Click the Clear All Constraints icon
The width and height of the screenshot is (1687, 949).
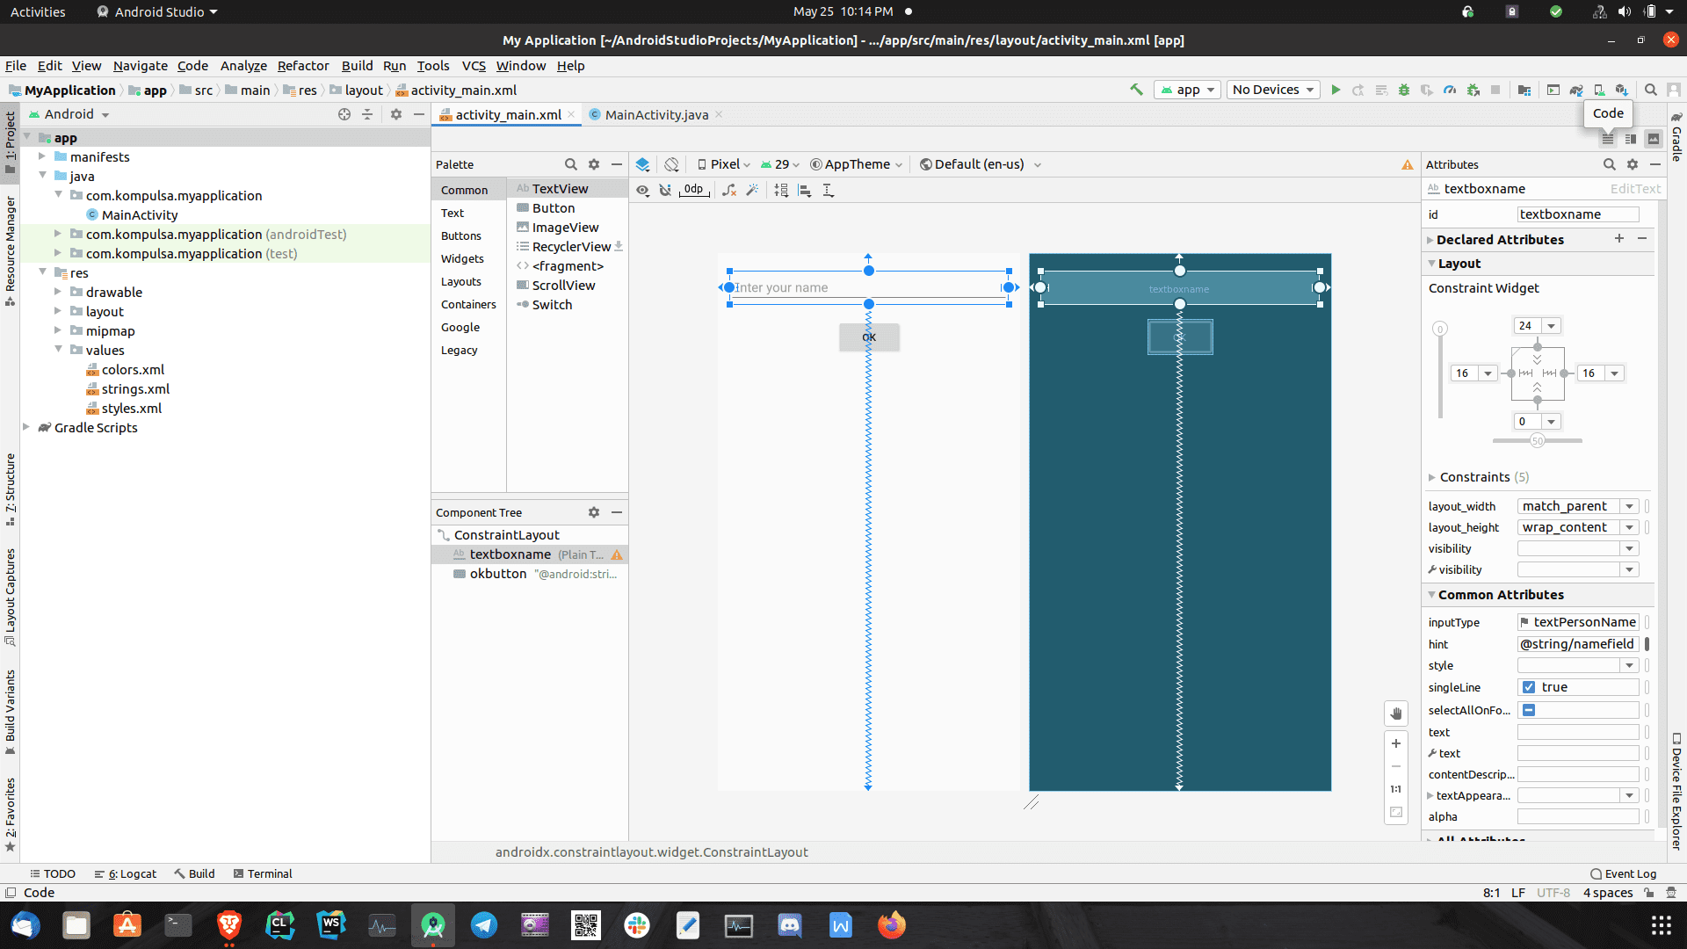point(728,190)
